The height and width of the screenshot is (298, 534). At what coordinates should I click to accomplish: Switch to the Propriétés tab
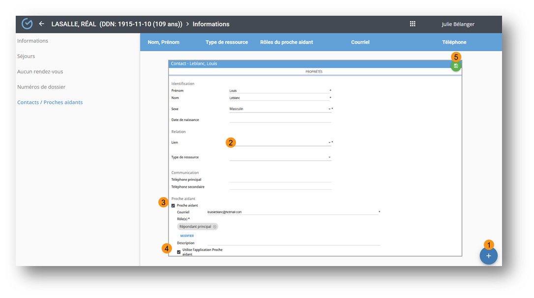314,71
